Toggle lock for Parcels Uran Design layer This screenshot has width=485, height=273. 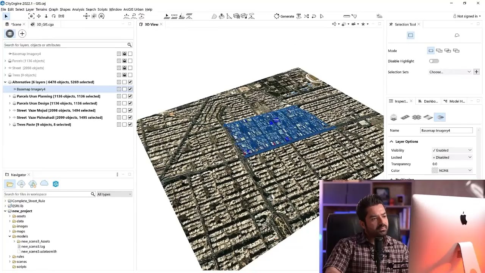point(124,103)
